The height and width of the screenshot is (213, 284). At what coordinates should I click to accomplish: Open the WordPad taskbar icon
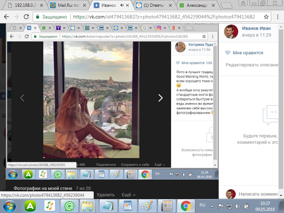click(x=128, y=206)
